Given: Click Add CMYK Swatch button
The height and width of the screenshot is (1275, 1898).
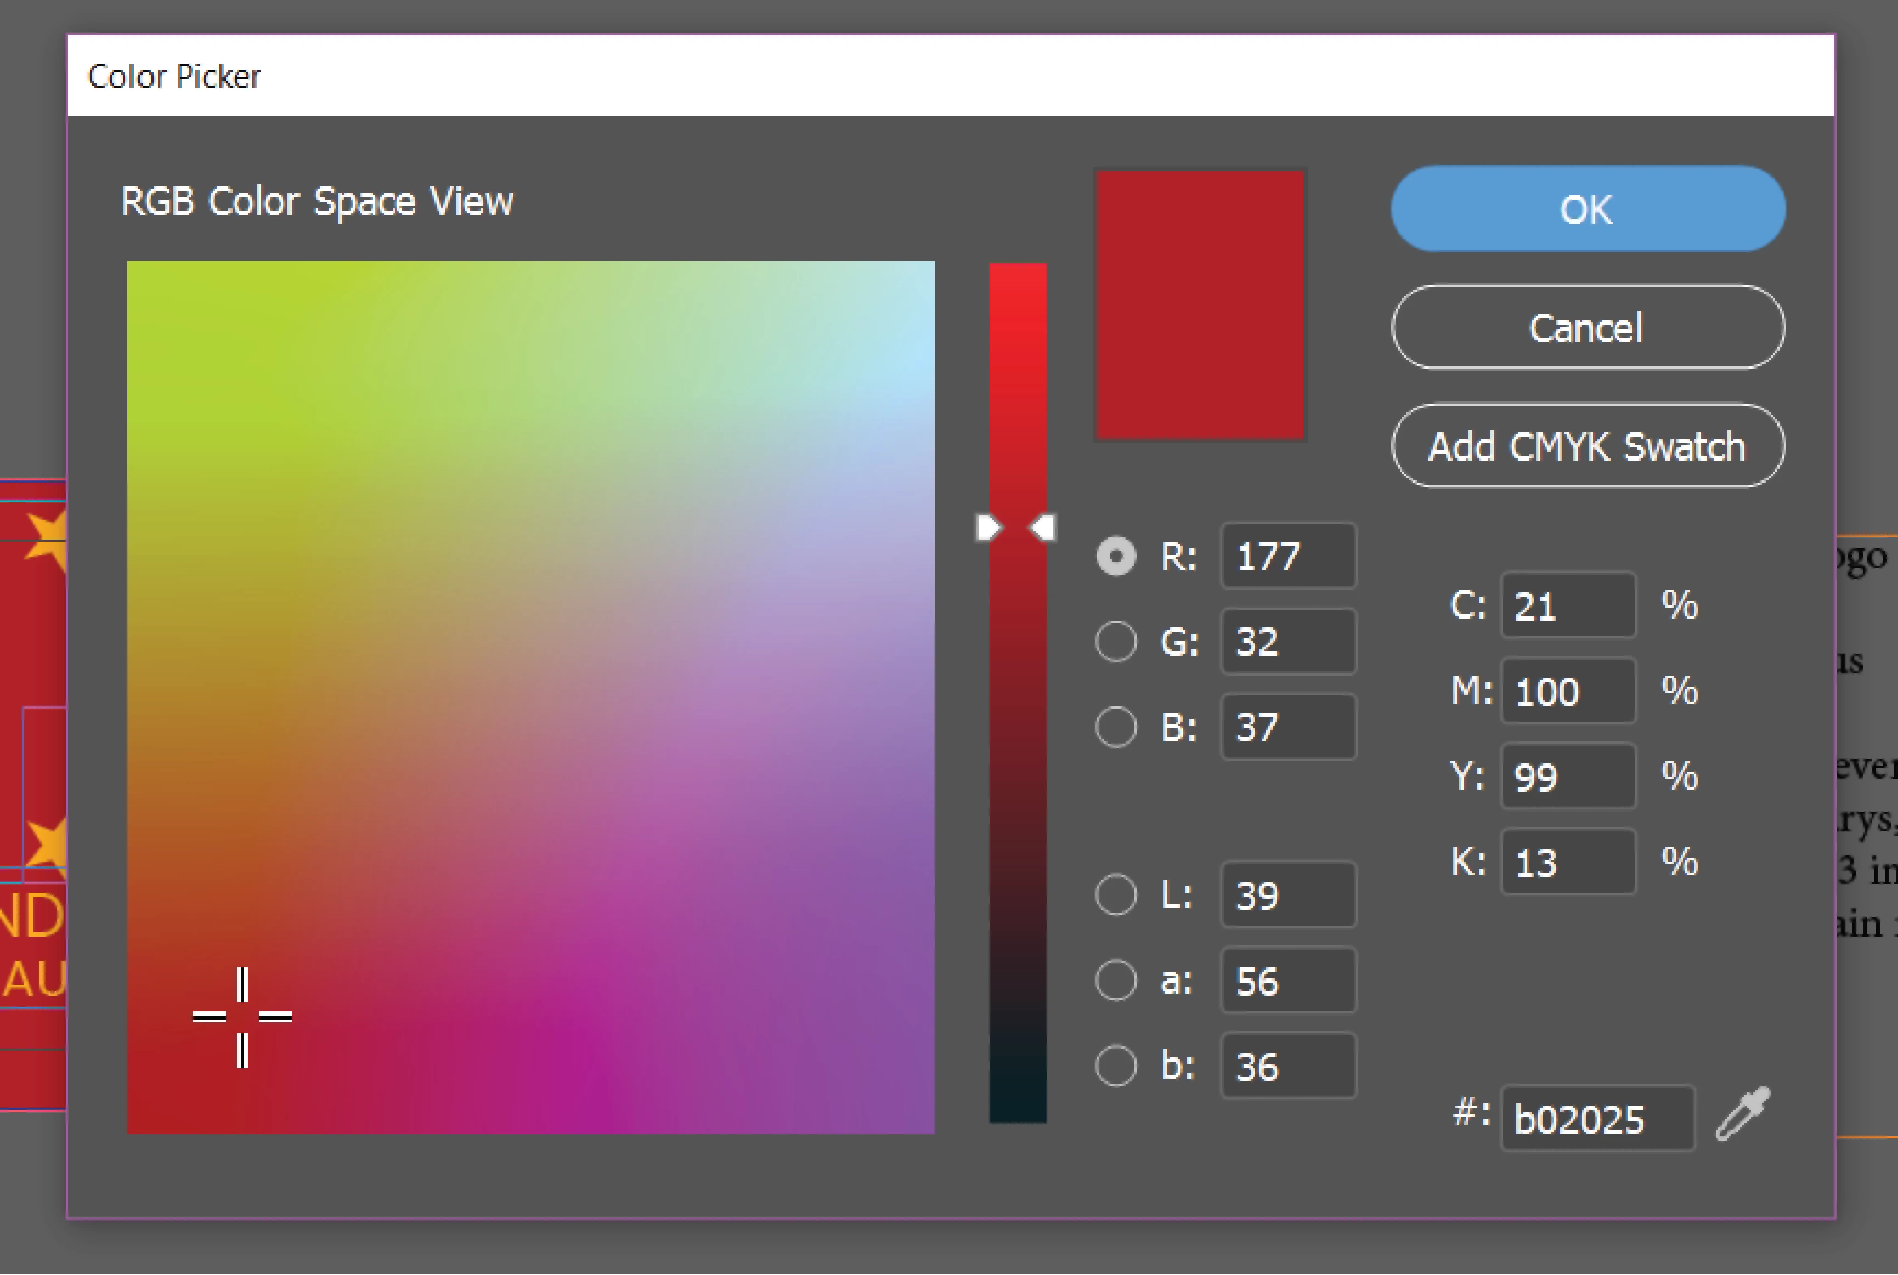Looking at the screenshot, I should 1588,446.
